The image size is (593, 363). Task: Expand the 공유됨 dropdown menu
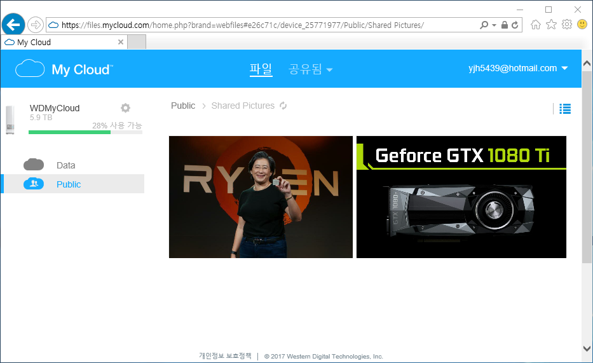311,69
